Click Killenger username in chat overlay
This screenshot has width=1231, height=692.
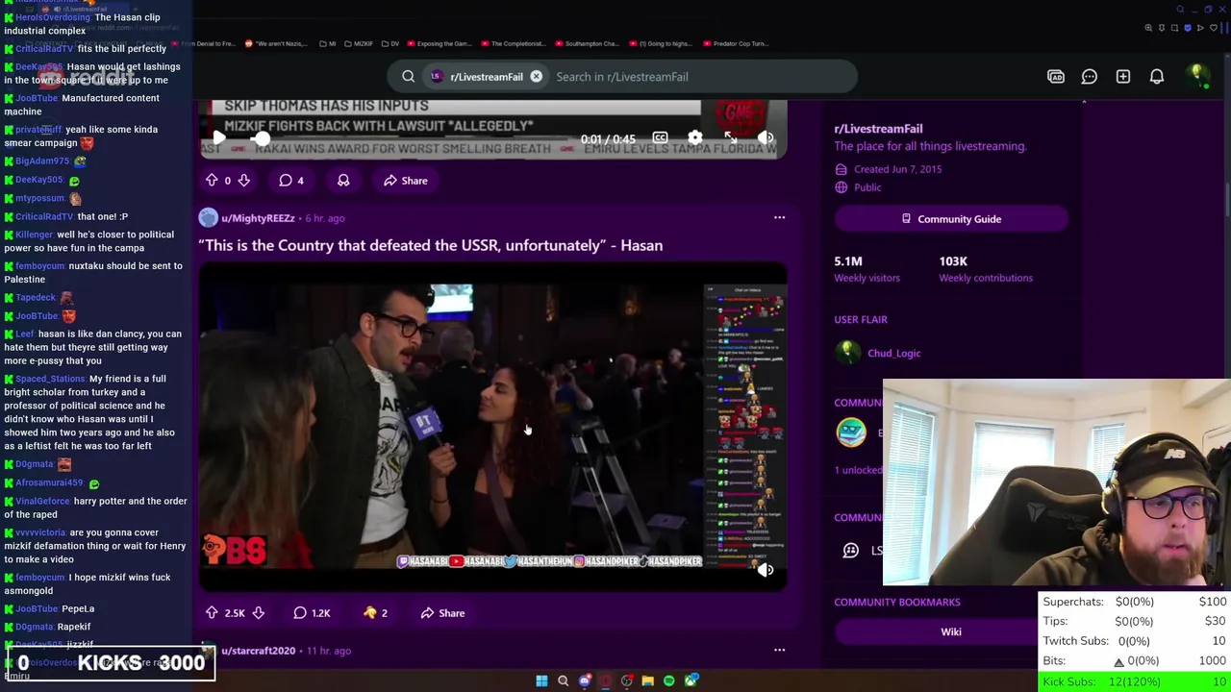pyautogui.click(x=35, y=235)
